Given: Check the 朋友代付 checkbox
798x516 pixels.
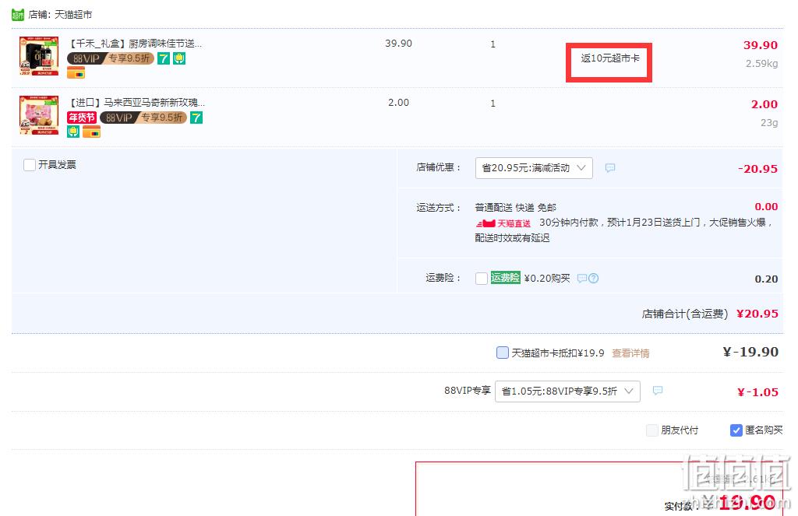Looking at the screenshot, I should [652, 430].
